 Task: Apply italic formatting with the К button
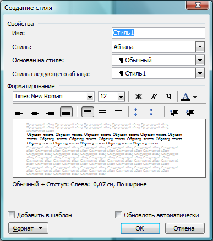[x=154, y=97]
